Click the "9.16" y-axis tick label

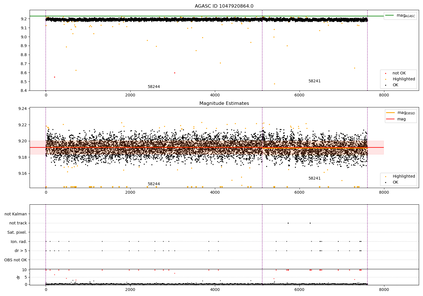tap(23, 173)
